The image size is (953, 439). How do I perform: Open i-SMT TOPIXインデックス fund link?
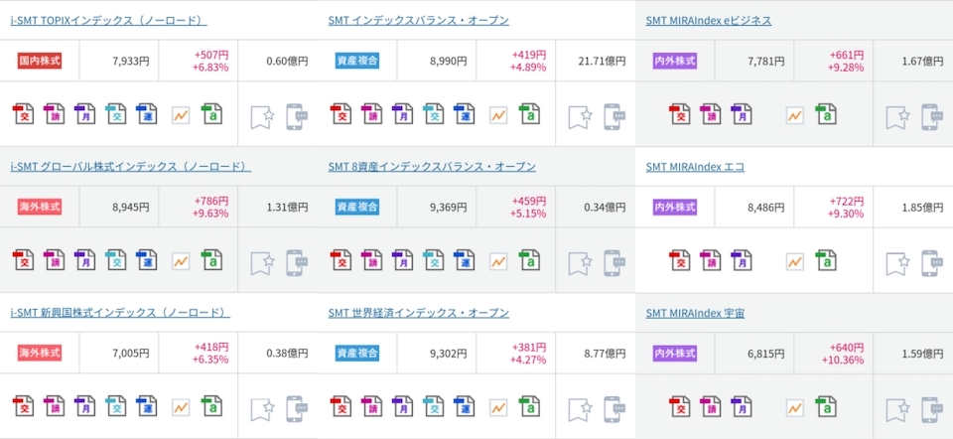pyautogui.click(x=109, y=20)
